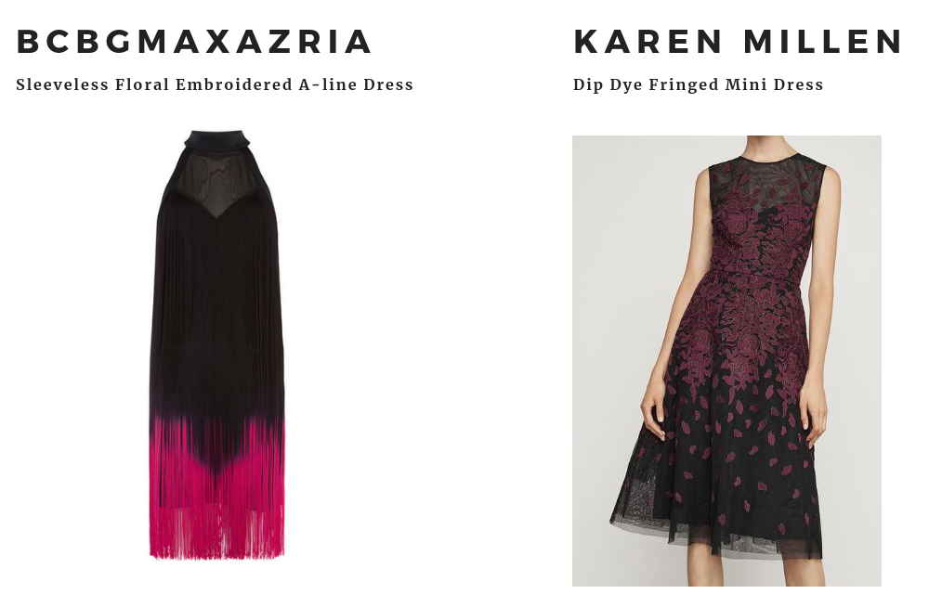Click the word Sleeveless in the subtitle
The image size is (929, 594).
[x=62, y=84]
